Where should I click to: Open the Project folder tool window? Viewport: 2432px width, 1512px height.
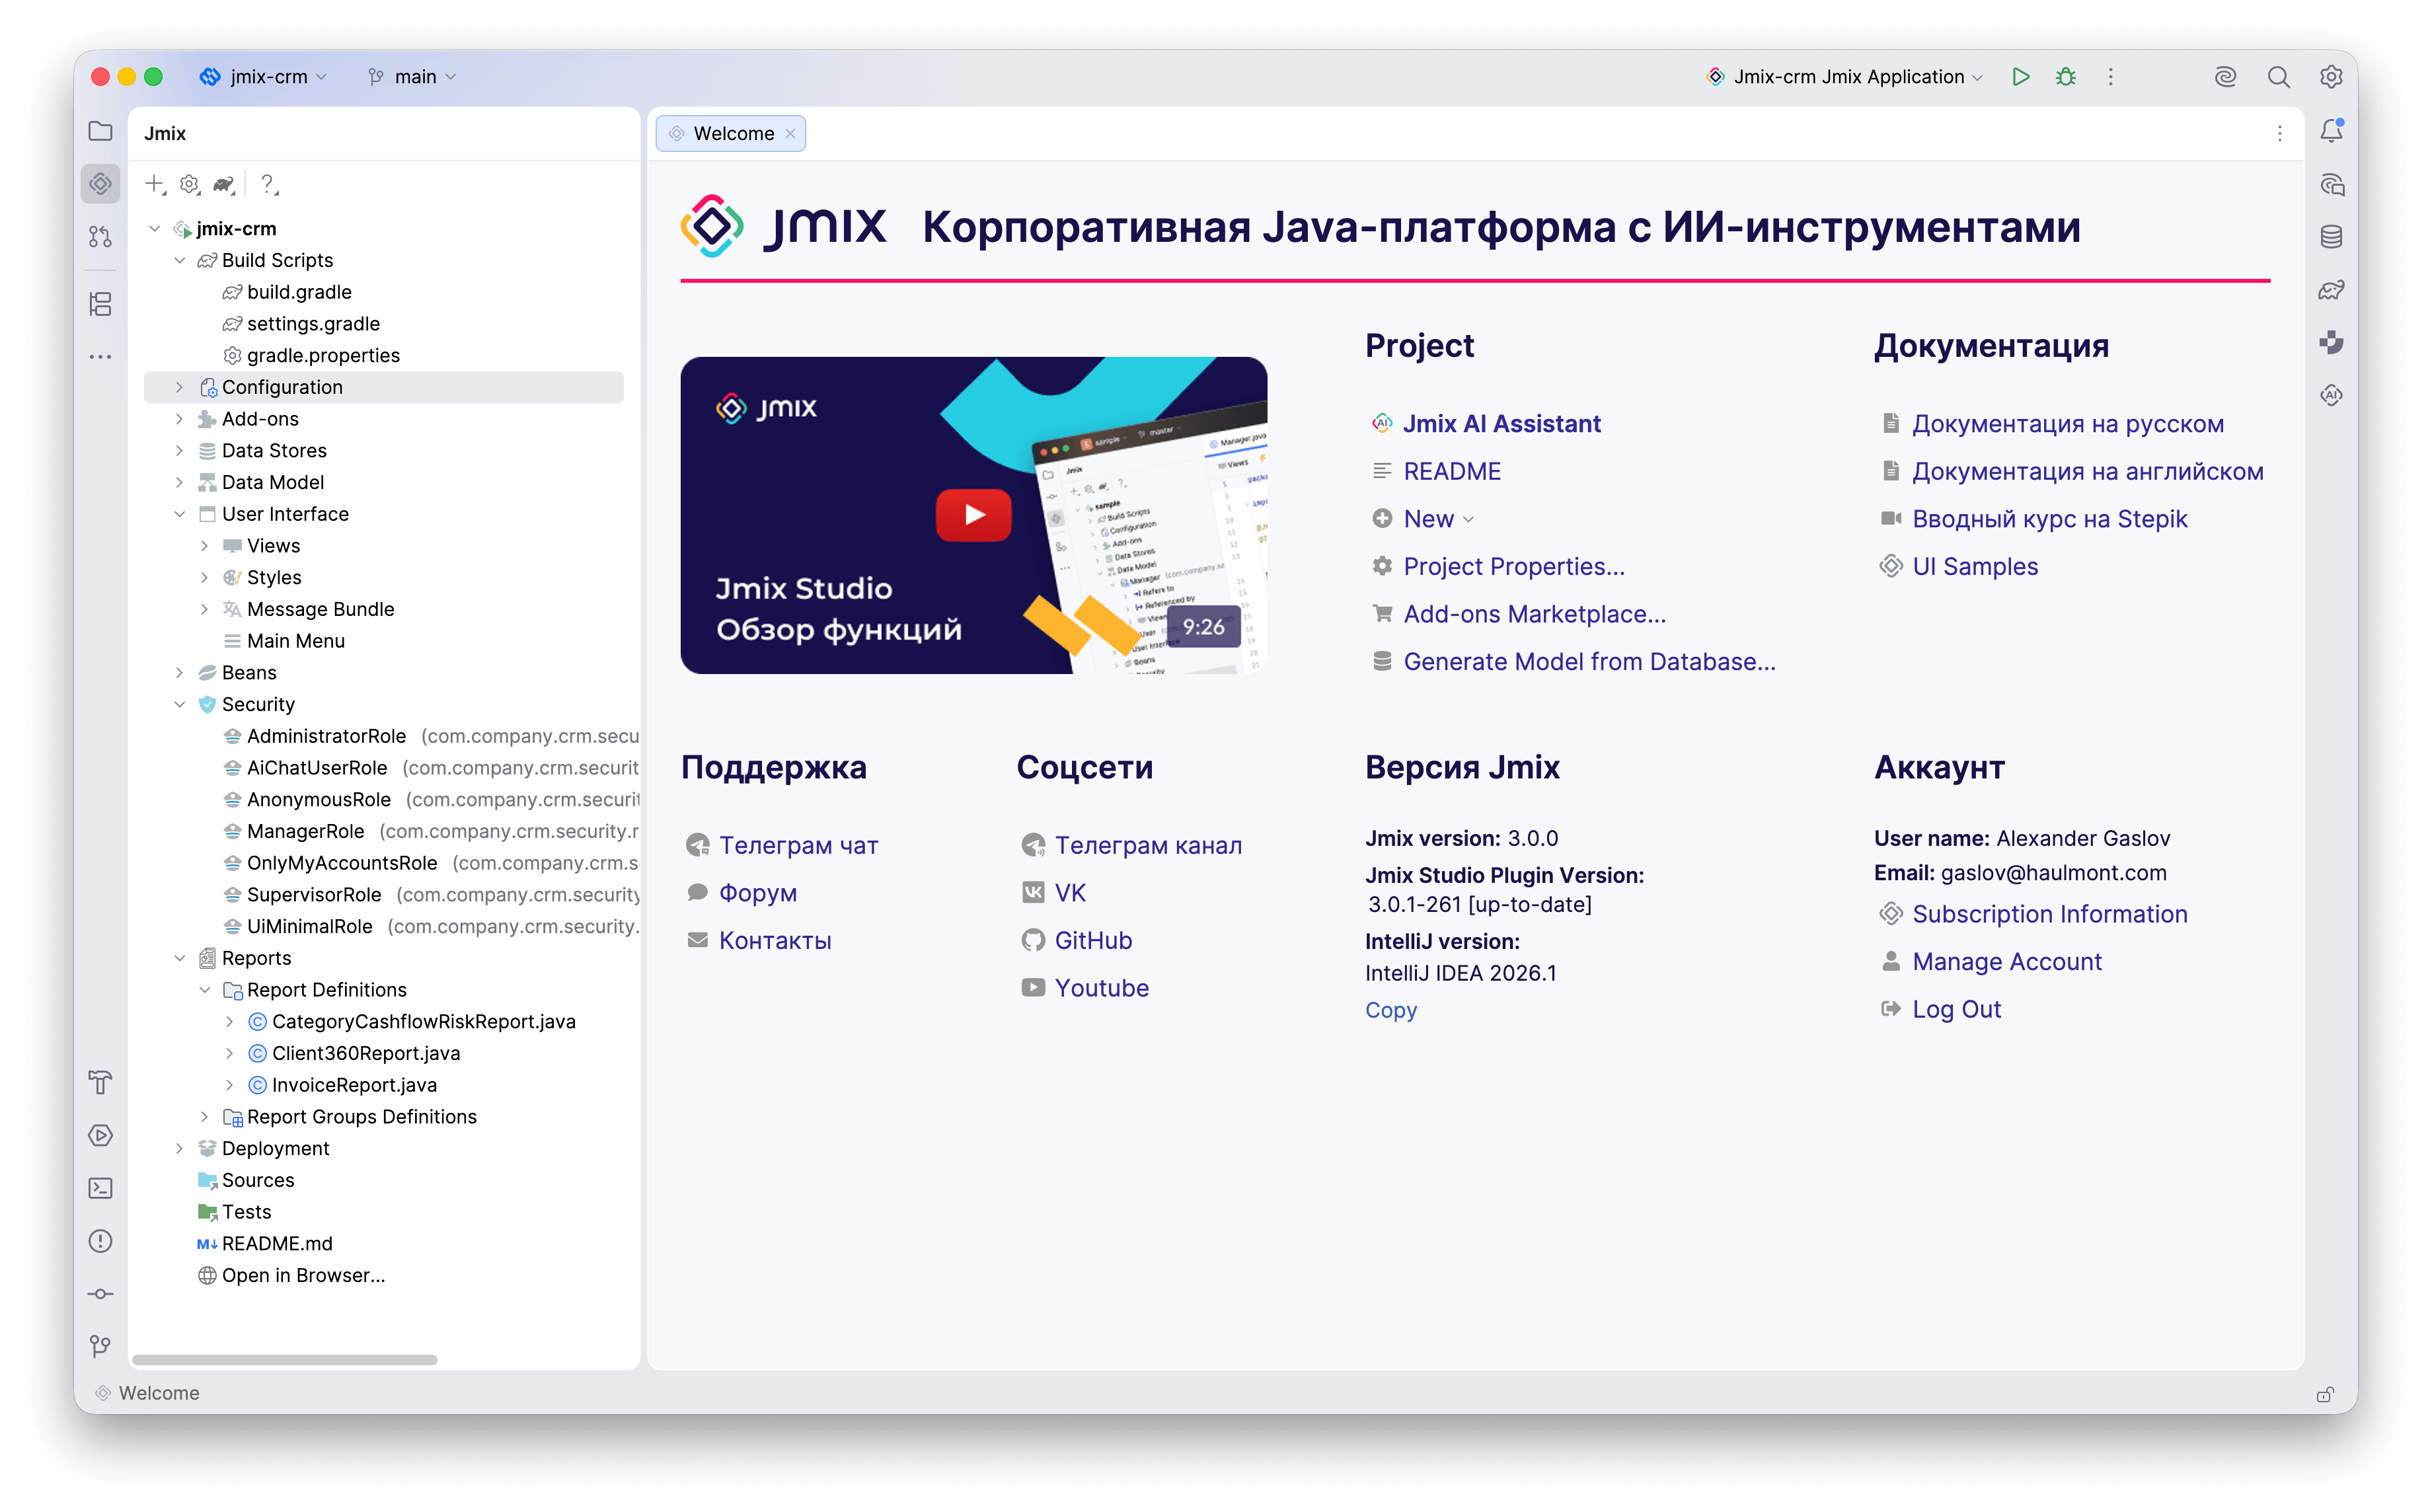tap(100, 131)
